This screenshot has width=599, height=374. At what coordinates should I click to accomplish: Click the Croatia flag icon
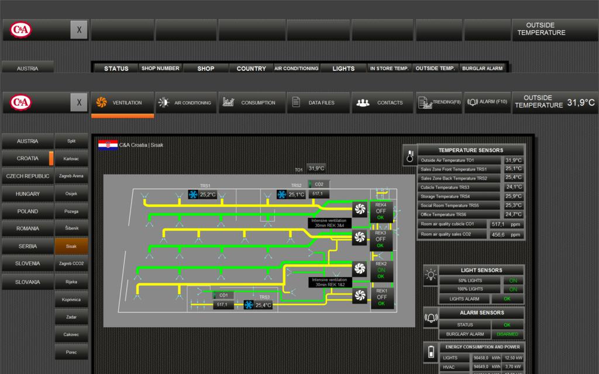coord(108,144)
